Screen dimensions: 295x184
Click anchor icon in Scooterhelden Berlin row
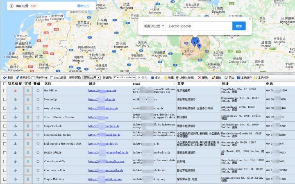tap(16, 135)
